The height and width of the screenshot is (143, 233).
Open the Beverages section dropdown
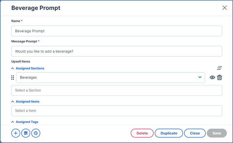(200, 77)
